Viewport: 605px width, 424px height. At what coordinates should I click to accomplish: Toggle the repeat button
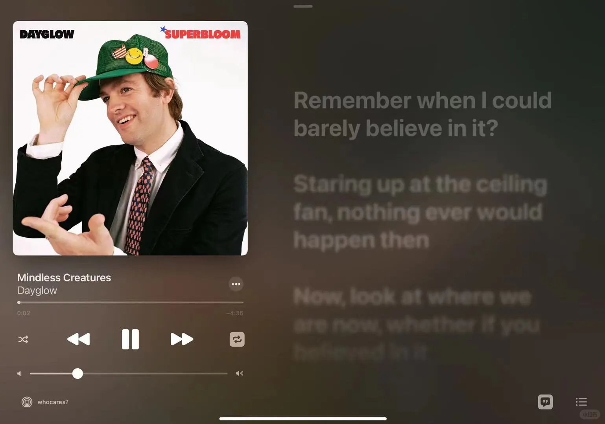pos(237,340)
